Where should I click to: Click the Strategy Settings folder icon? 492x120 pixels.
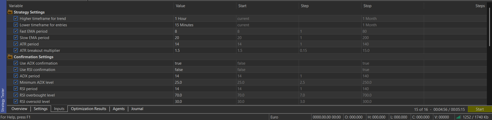[10, 12]
